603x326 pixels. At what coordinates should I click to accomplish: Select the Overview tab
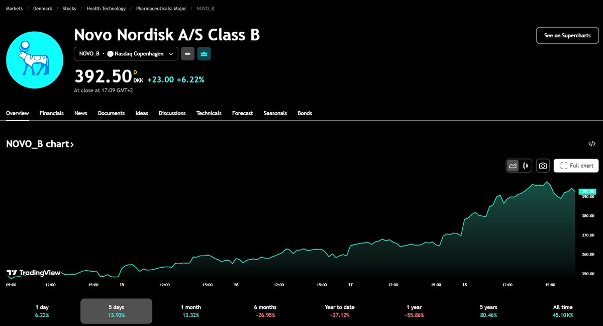tap(18, 113)
